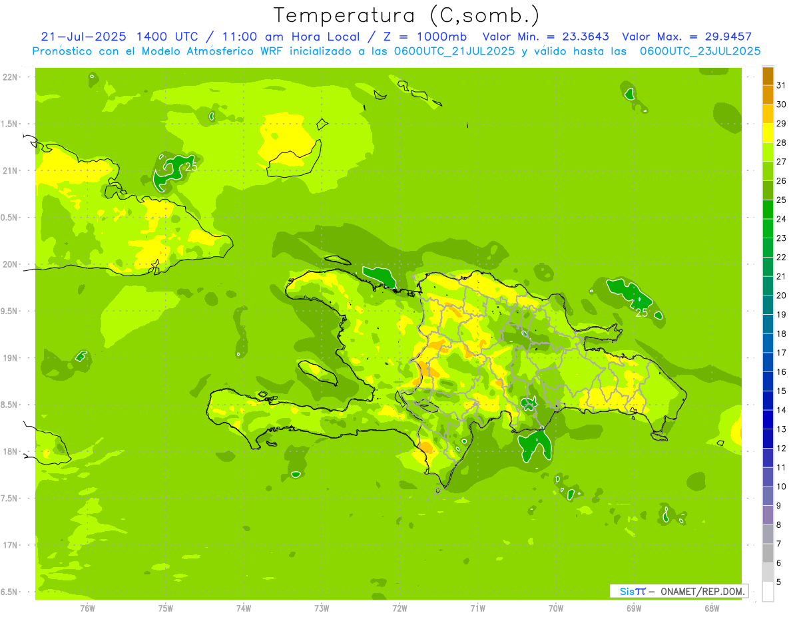Click the 18N latitude label
This screenshot has height=617, width=799.
pyautogui.click(x=10, y=451)
